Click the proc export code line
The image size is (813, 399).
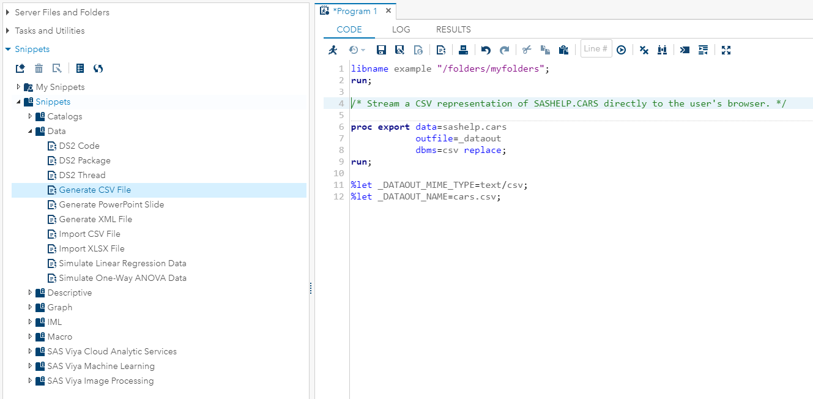[429, 127]
